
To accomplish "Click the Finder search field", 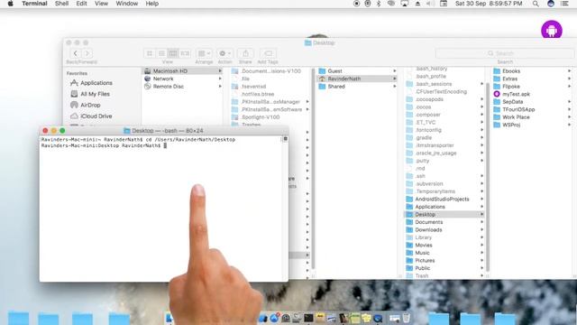I will (x=505, y=53).
